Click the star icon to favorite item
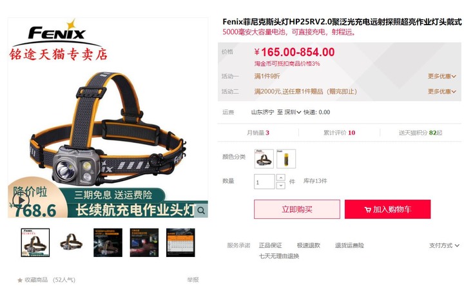Image resolution: width=464 pixels, height=286 pixels. (x=20, y=280)
